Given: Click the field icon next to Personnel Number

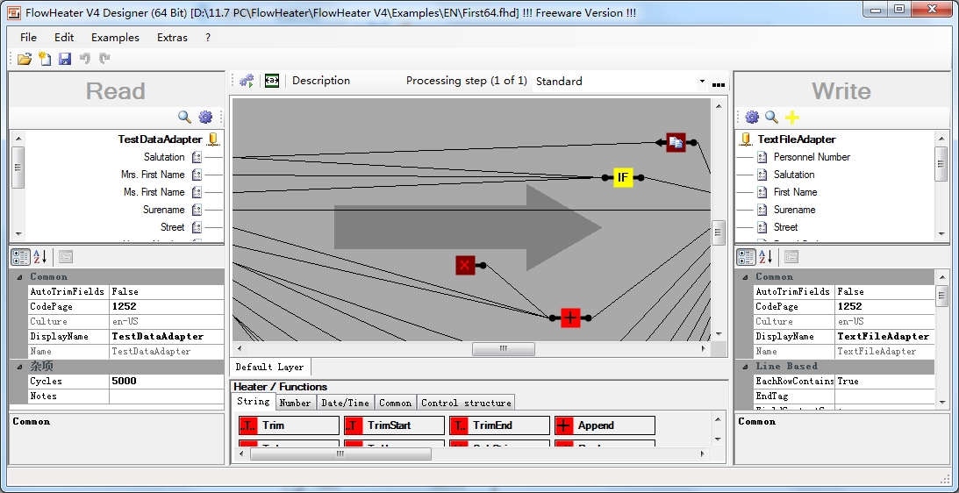Looking at the screenshot, I should 762,157.
